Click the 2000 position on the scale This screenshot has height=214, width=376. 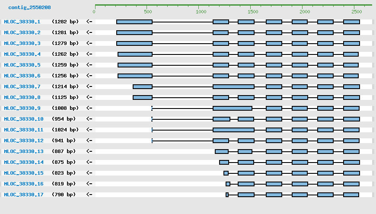pyautogui.click(x=304, y=12)
